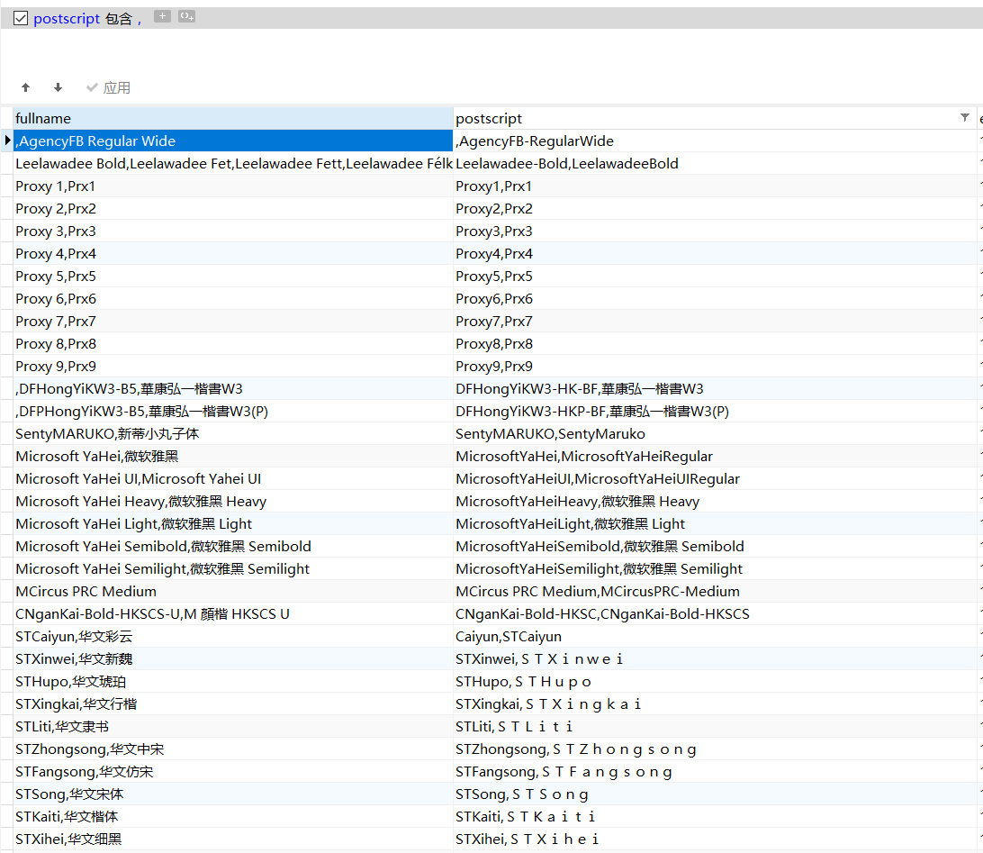983x853 pixels.
Task: Select the 'SentyMARUKO,SentyMaruko' postscript cell
Action: 715,434
